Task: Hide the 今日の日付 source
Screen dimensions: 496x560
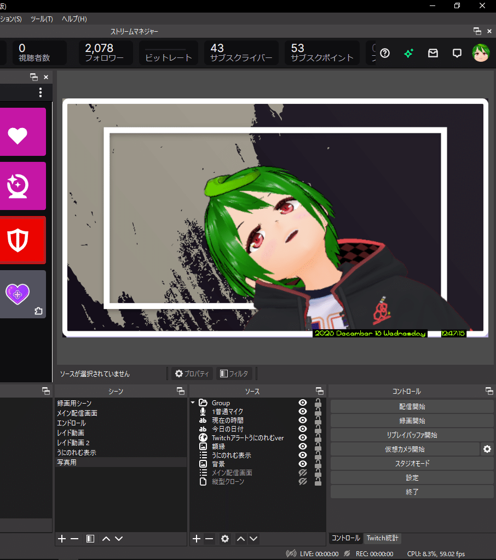Action: pyautogui.click(x=303, y=429)
